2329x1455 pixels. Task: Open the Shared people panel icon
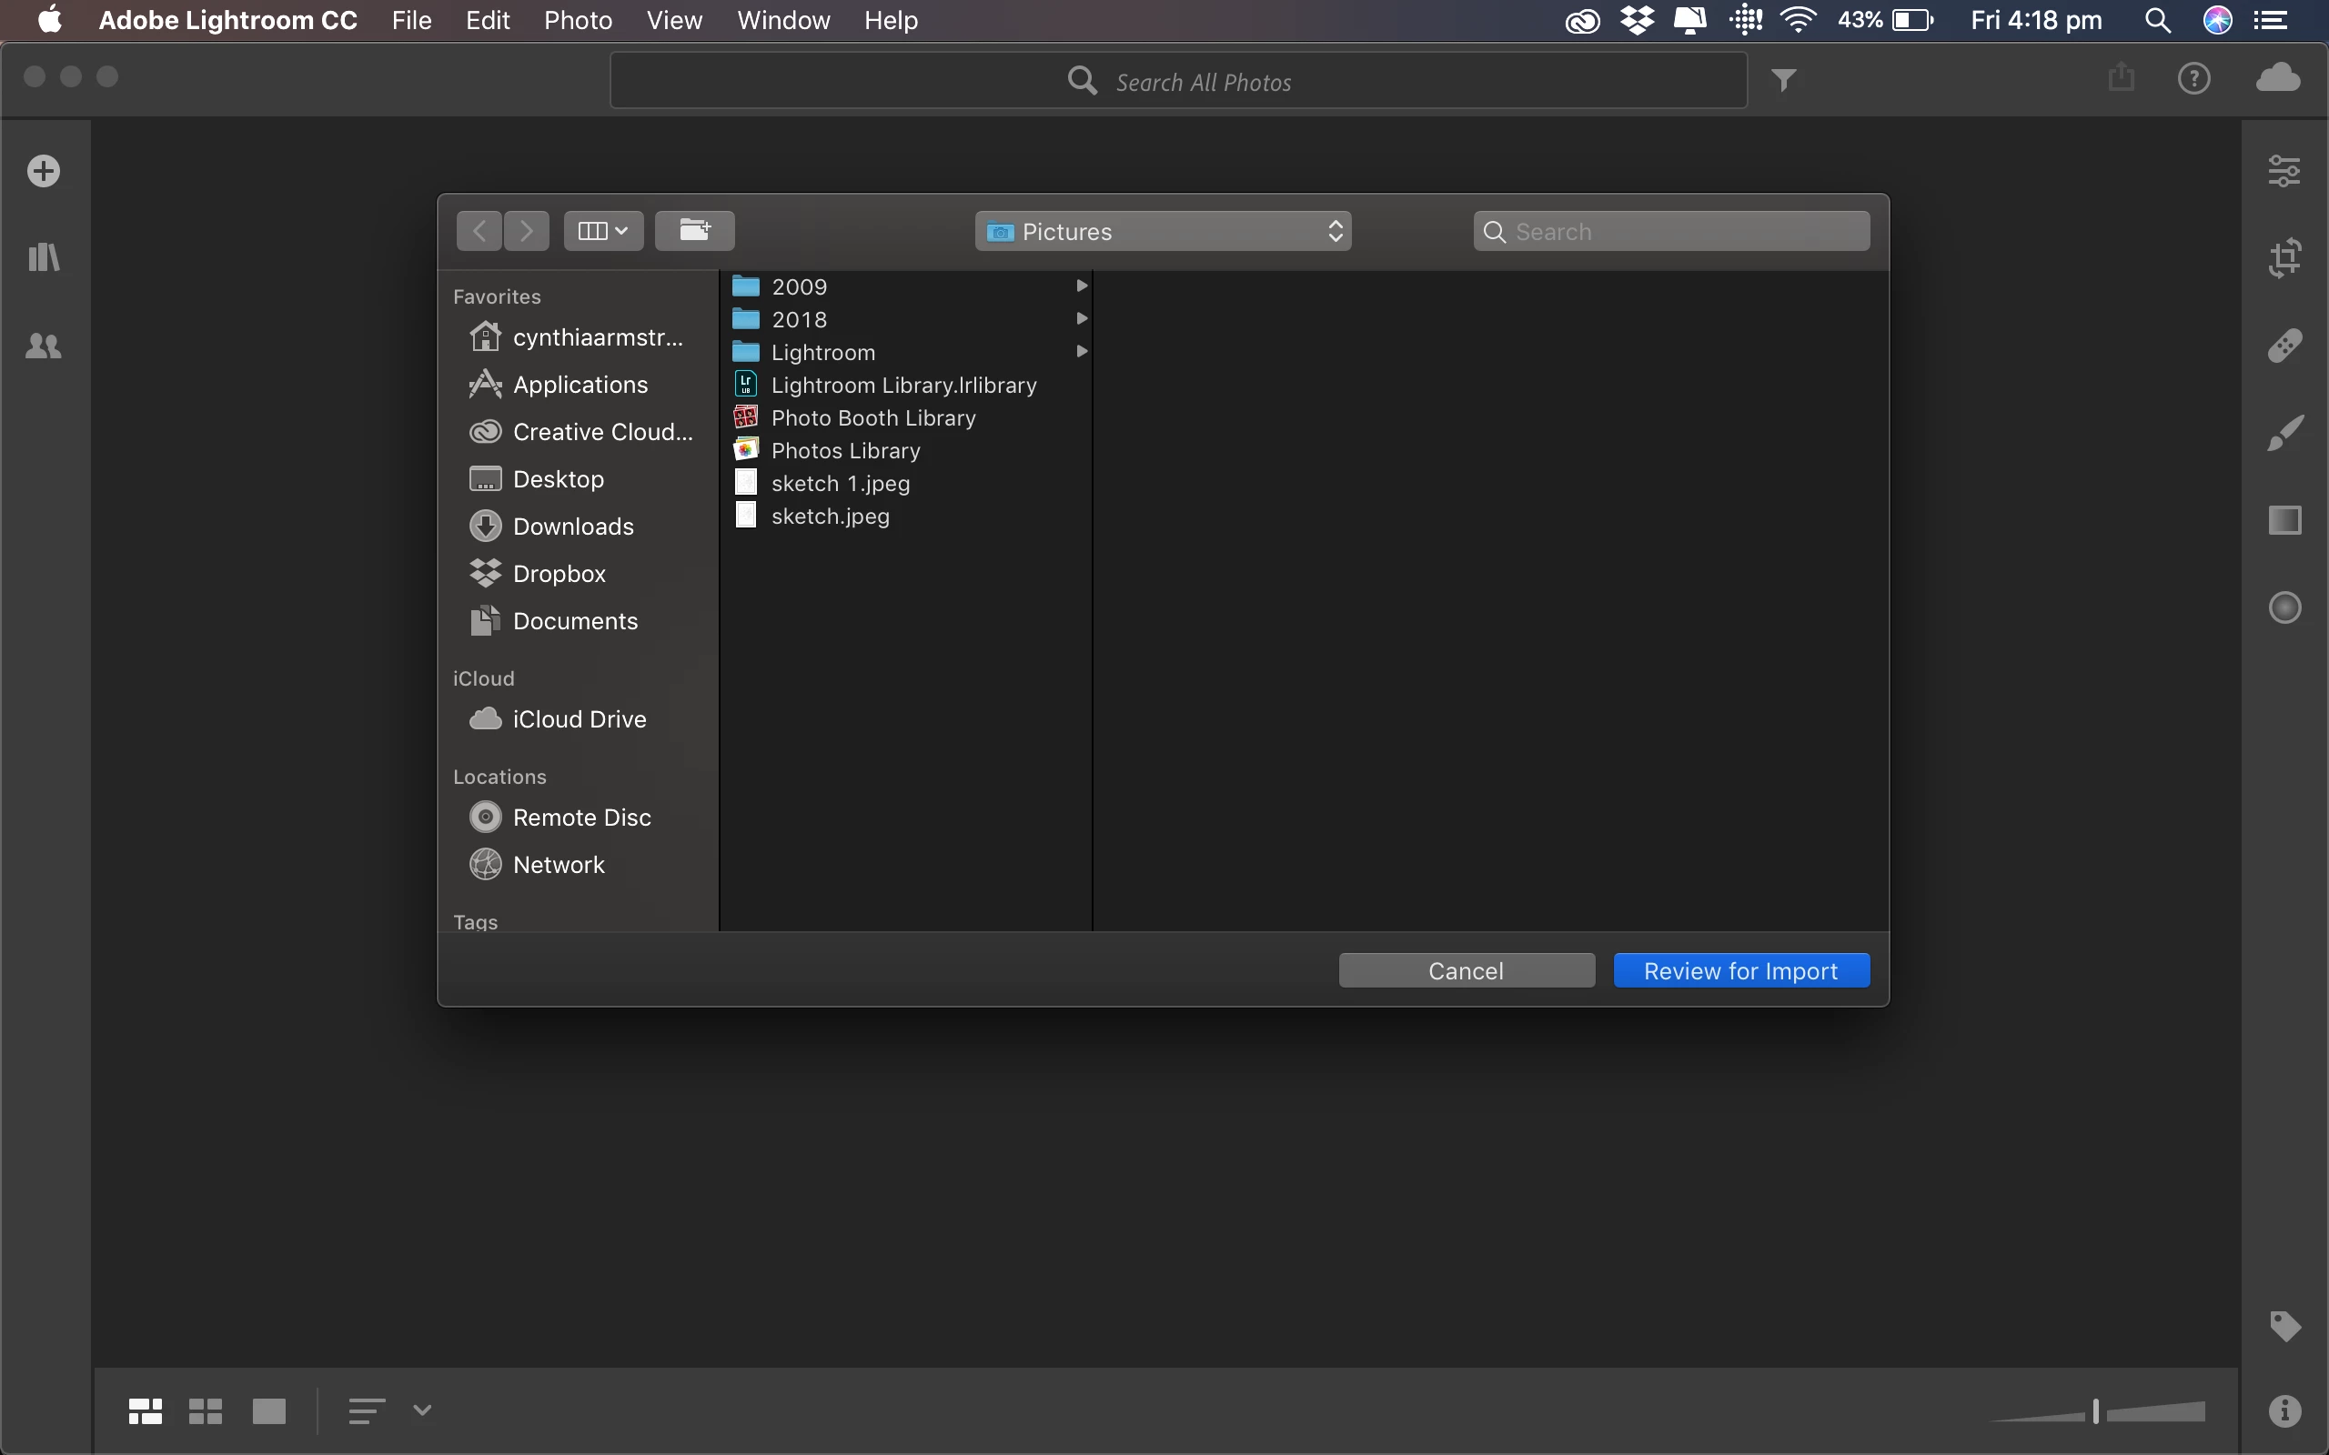click(44, 346)
